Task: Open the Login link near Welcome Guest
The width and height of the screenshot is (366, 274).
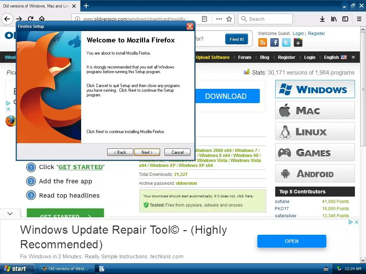Action: coord(298,34)
